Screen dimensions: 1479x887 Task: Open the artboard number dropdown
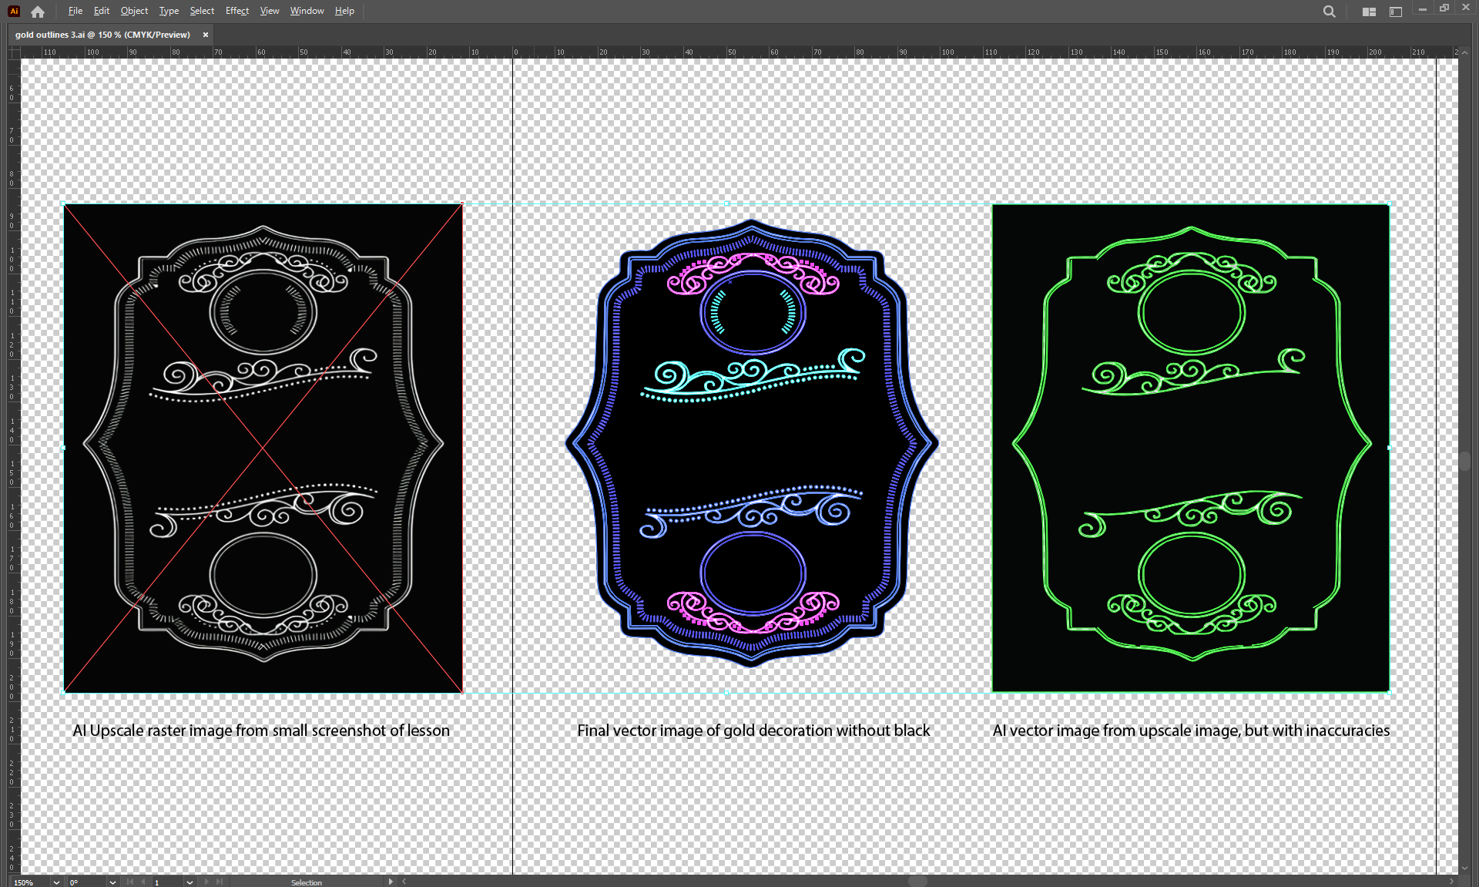(x=189, y=882)
